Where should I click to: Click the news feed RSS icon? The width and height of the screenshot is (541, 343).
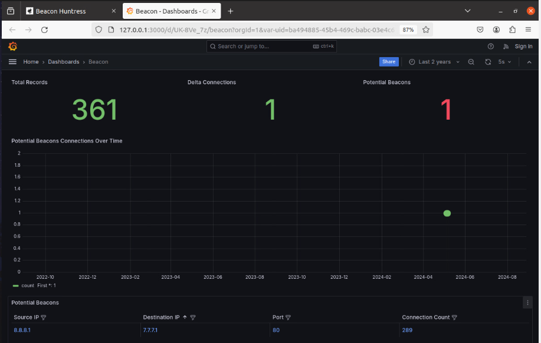tap(506, 47)
